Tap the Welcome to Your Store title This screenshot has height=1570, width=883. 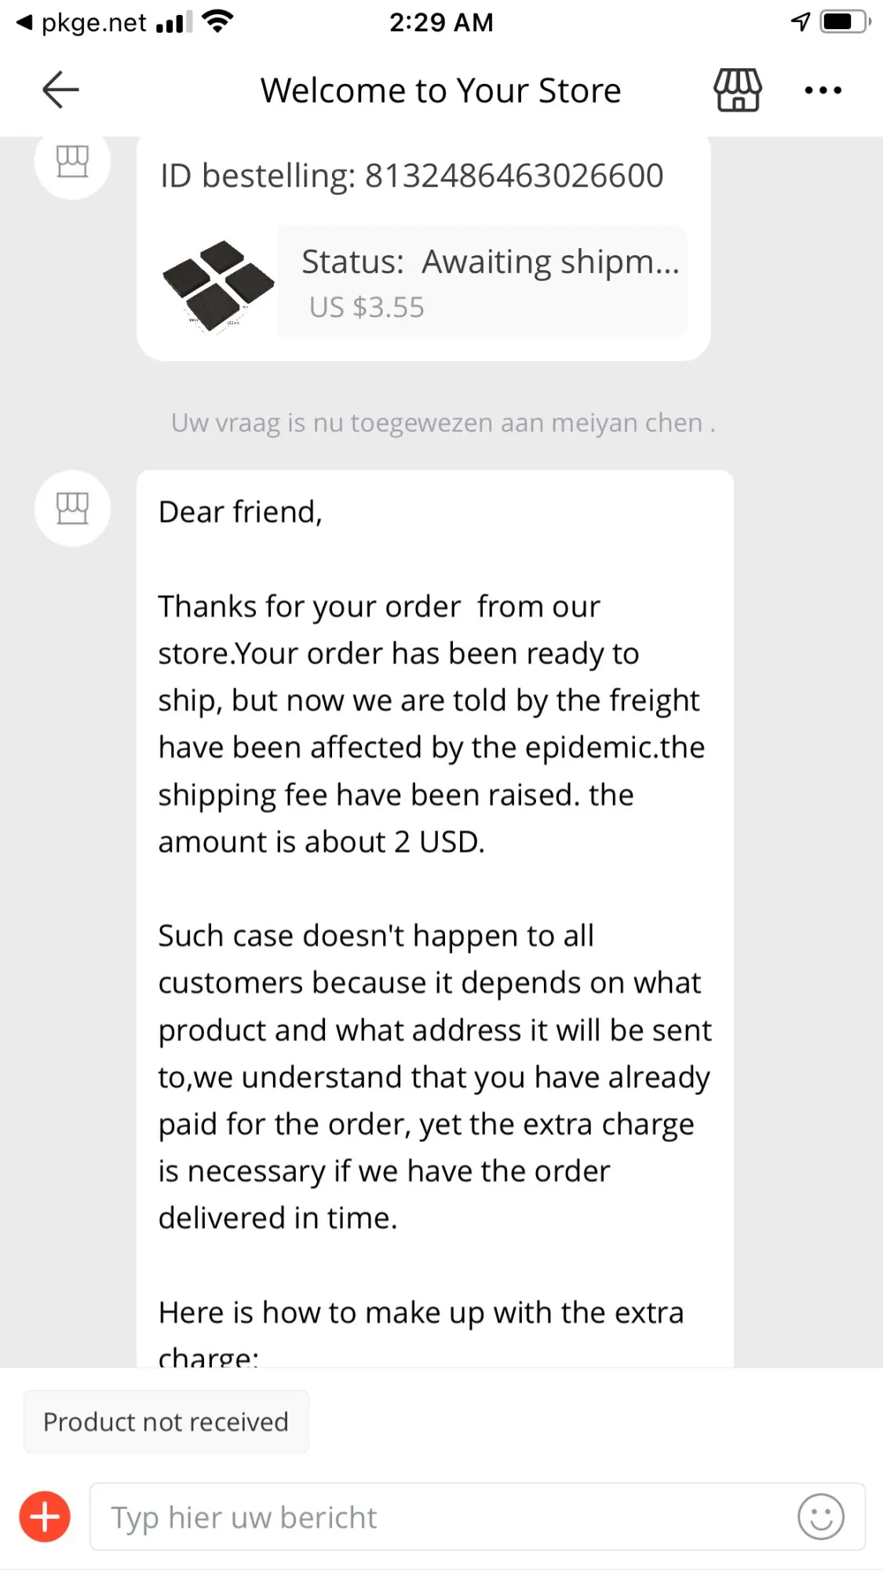440,90
